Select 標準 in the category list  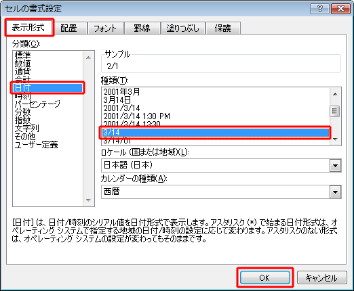(x=22, y=55)
